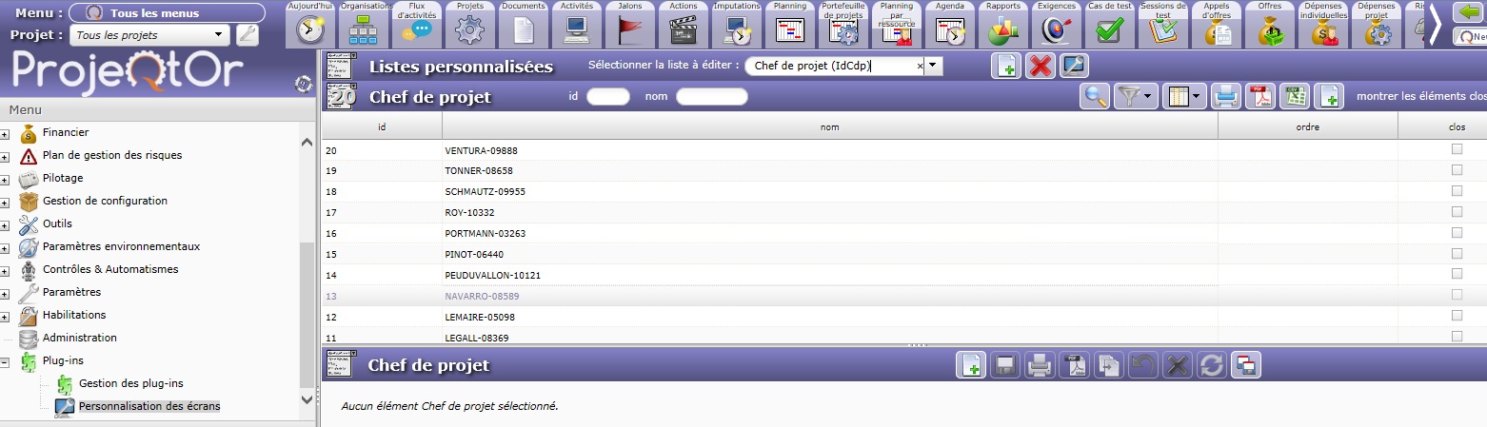Toggle clos checkbox for ROY-10332
This screenshot has height=427, width=1487.
[1457, 212]
